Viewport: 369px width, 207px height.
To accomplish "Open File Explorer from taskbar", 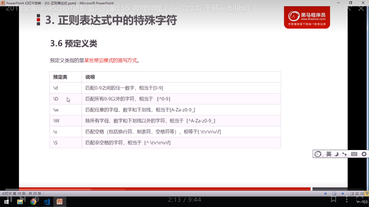I will (20, 202).
